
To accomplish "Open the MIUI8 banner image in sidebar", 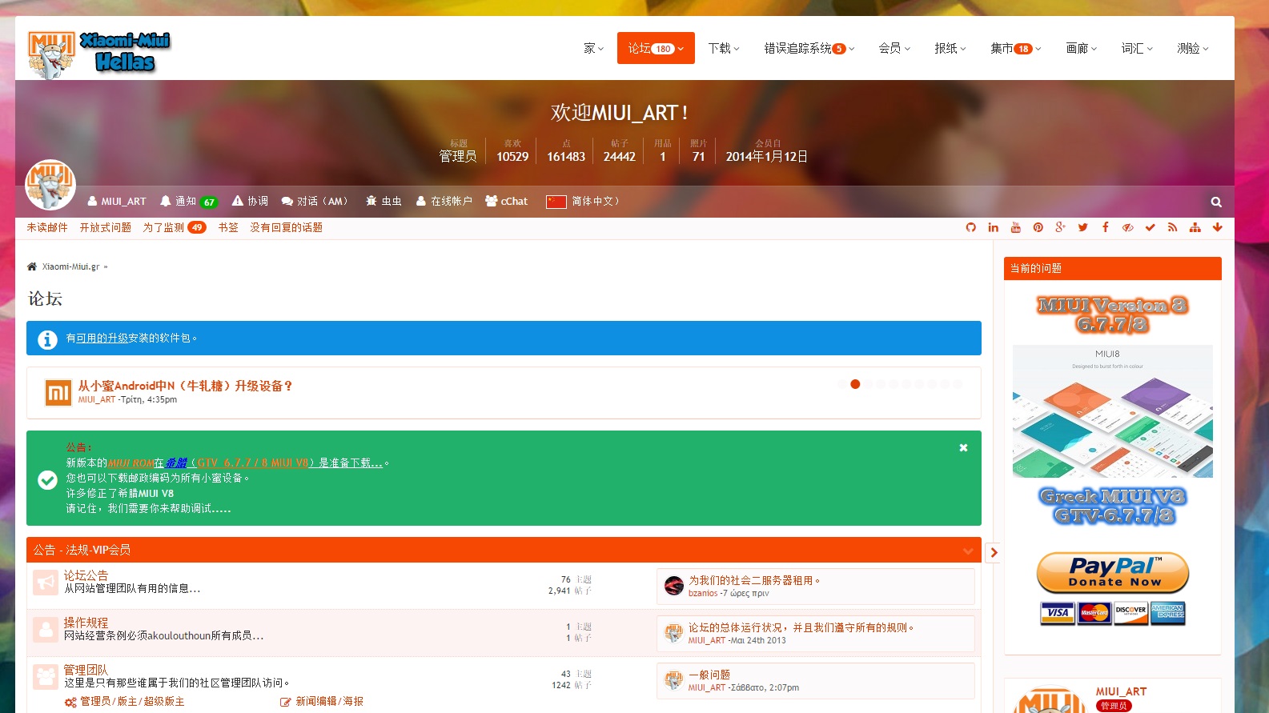I will tap(1113, 411).
